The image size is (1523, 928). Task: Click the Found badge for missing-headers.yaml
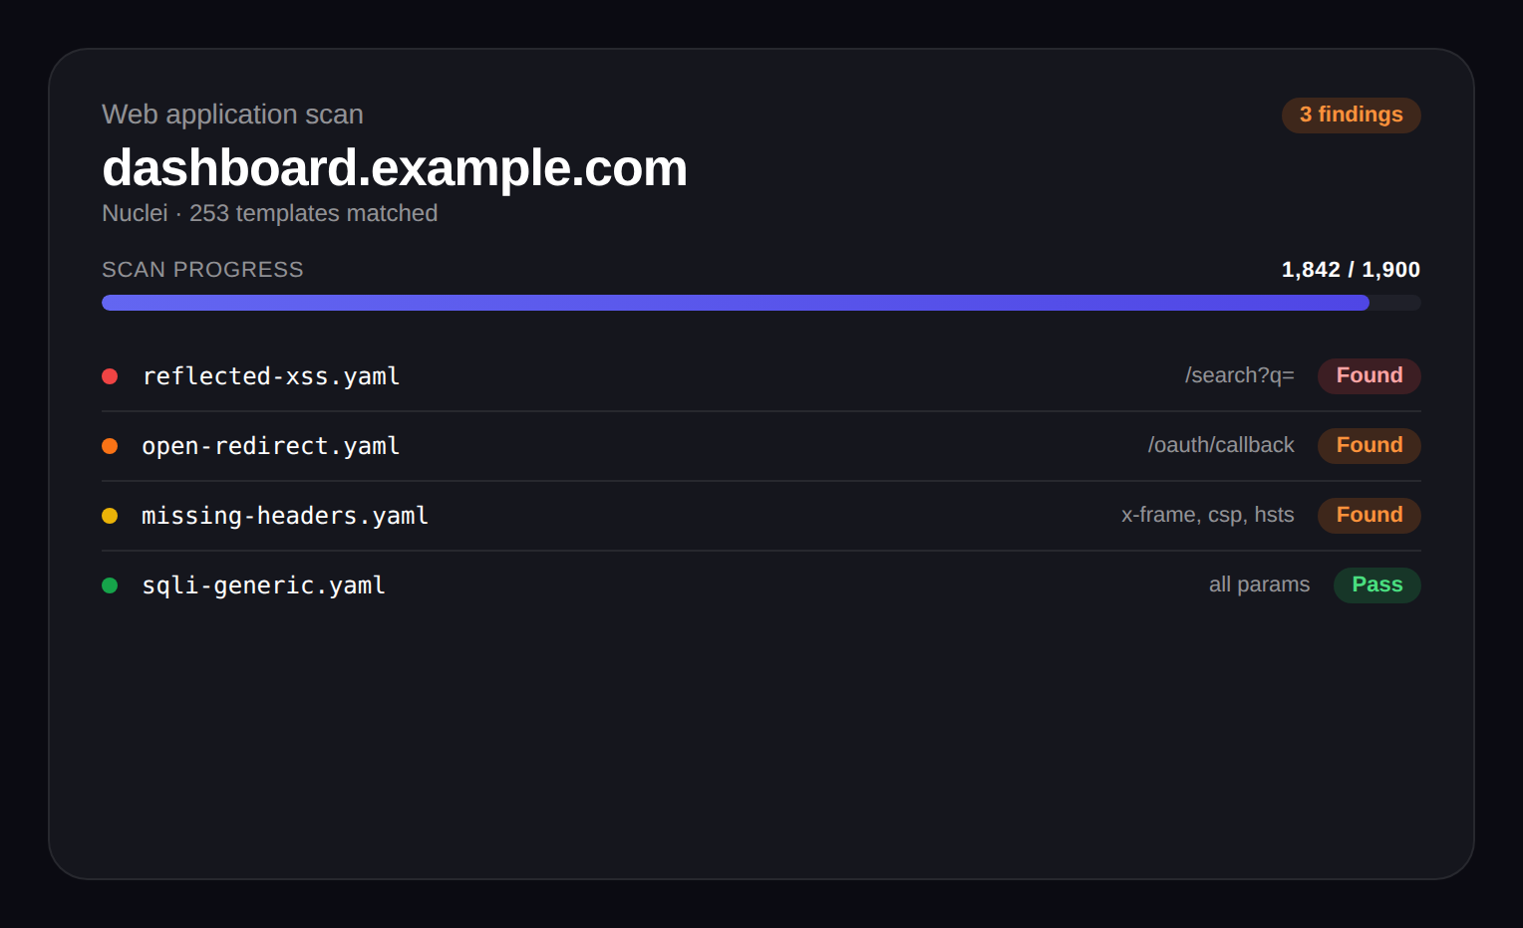(x=1369, y=516)
